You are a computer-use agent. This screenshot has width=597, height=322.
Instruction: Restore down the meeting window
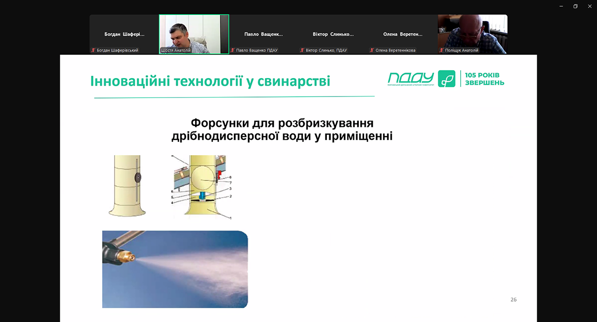pos(575,6)
